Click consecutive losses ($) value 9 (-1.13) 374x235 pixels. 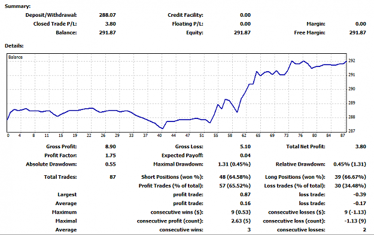(355, 212)
